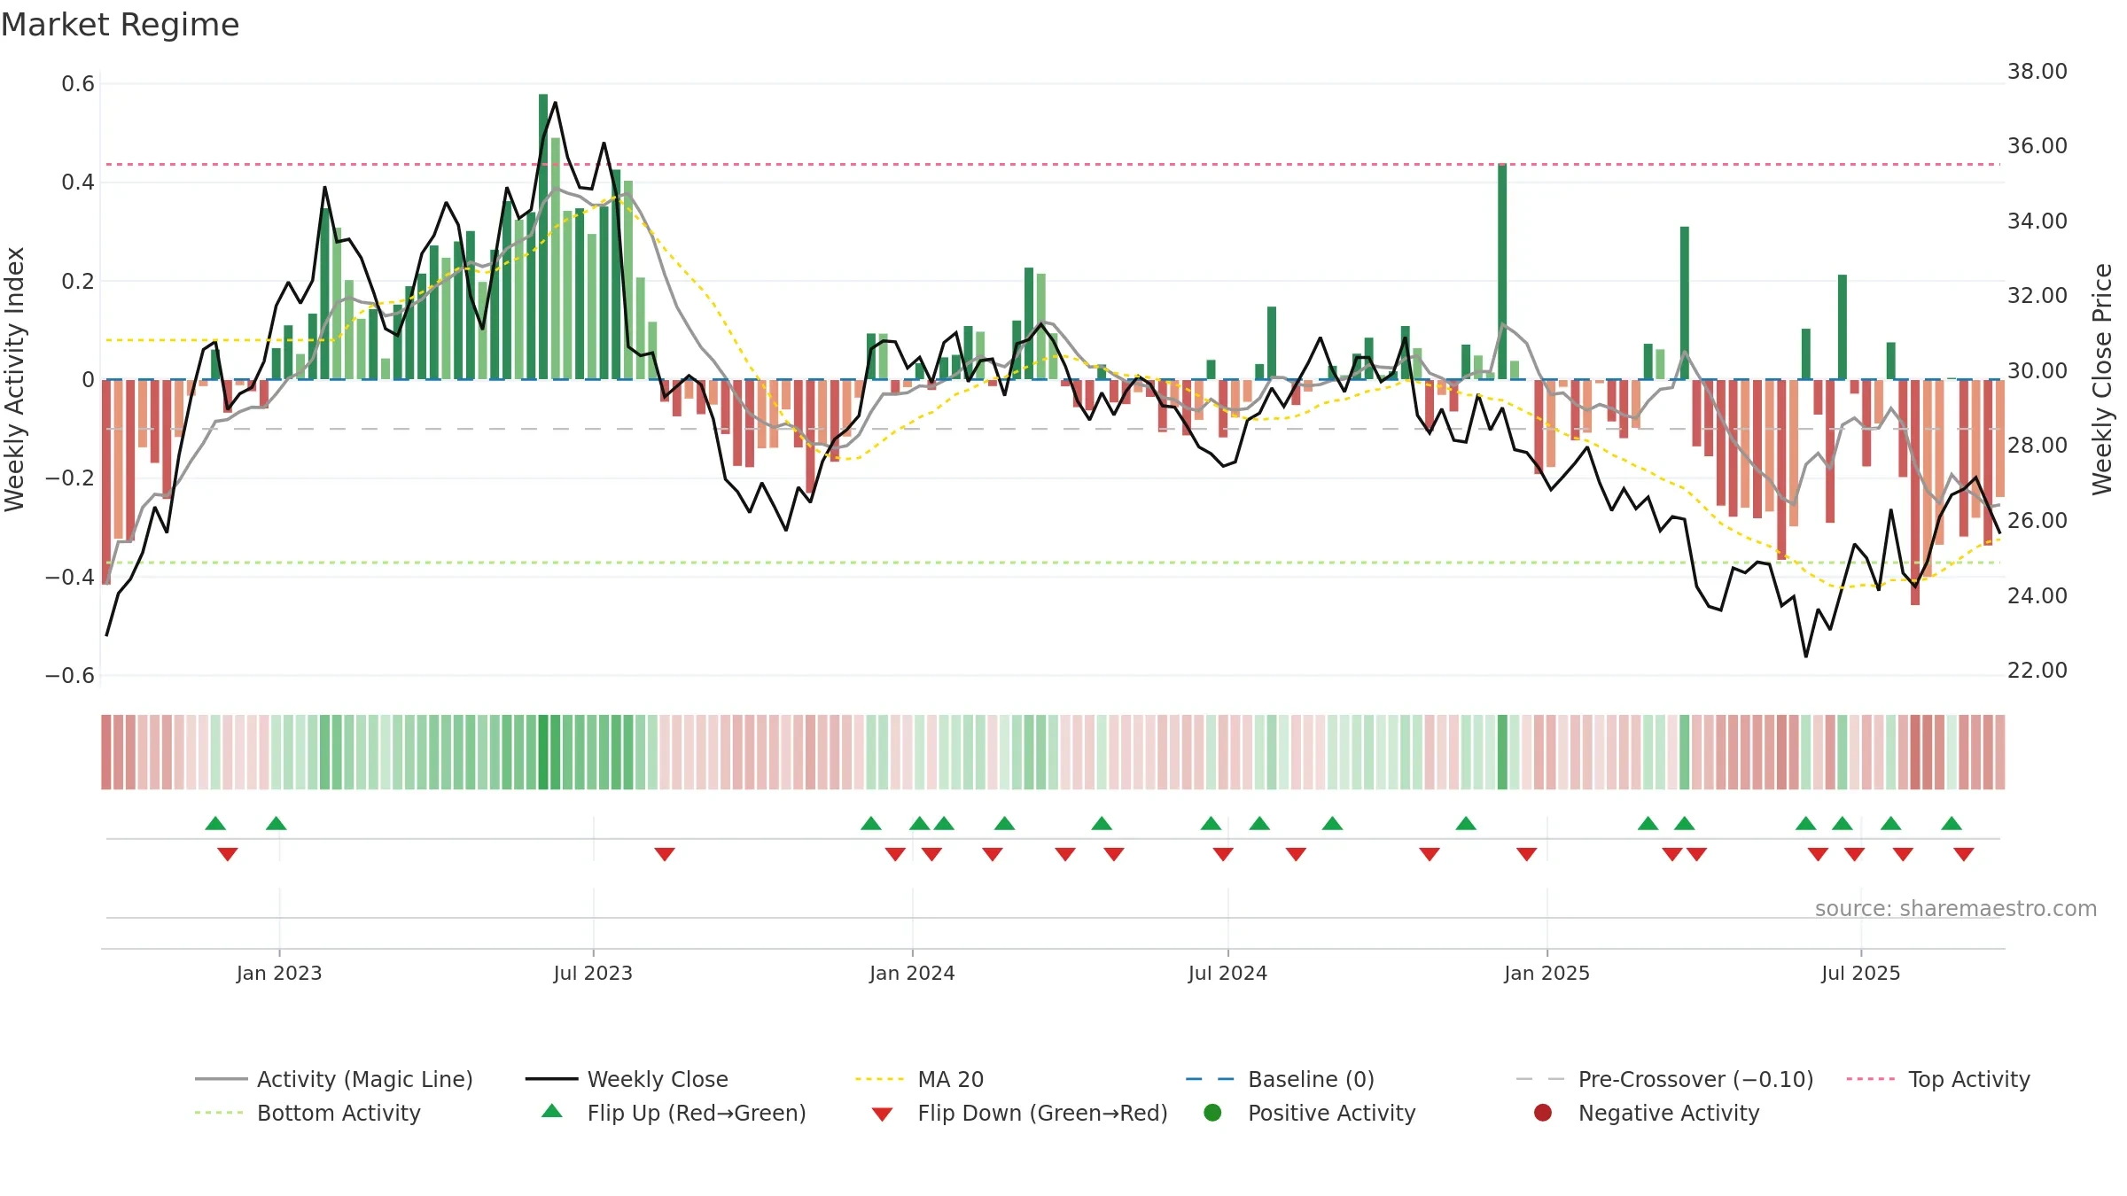Click the Flip Up green triangle legend icon
Viewport: 2127px width, 1196px height.
tap(552, 1111)
